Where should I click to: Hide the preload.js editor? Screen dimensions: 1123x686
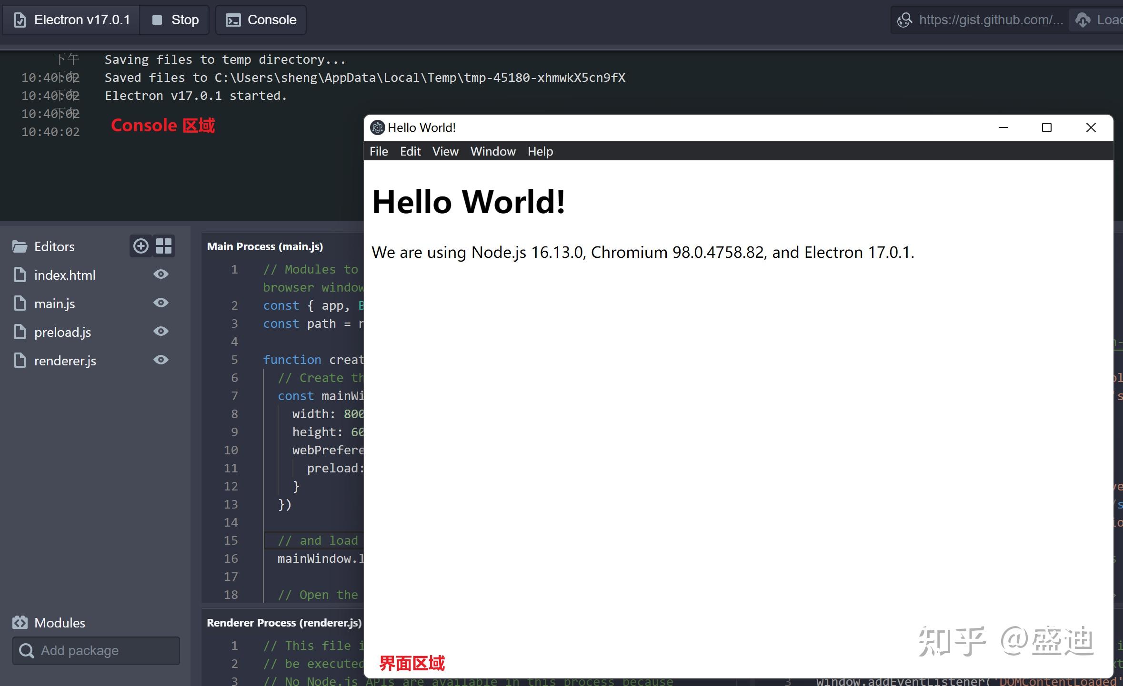tap(161, 331)
